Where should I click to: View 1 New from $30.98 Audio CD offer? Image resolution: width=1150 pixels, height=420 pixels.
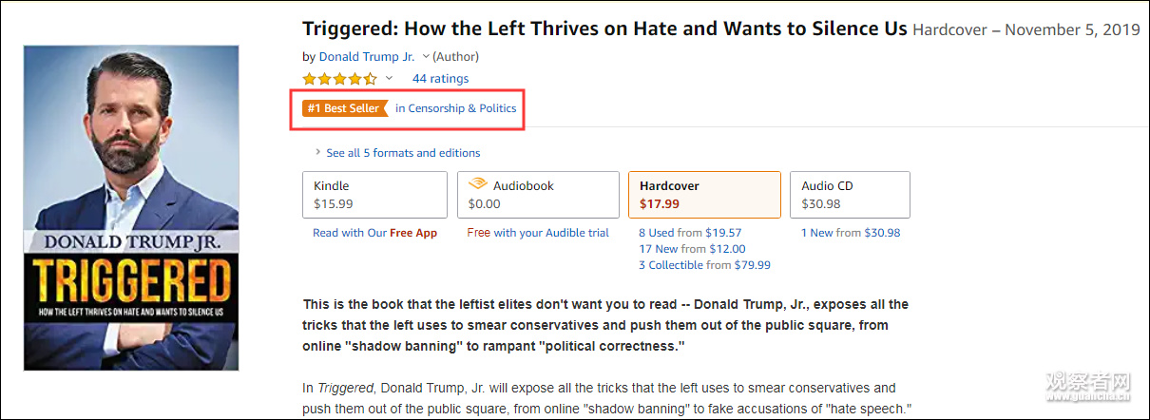coord(851,233)
